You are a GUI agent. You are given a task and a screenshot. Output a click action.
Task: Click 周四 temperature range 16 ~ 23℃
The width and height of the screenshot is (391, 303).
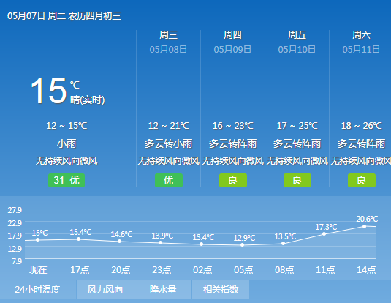[233, 126]
